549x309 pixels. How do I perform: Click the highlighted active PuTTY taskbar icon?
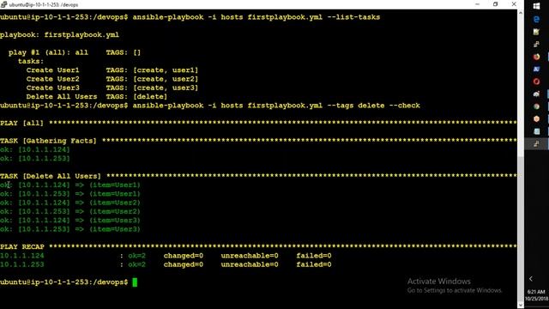(536, 143)
